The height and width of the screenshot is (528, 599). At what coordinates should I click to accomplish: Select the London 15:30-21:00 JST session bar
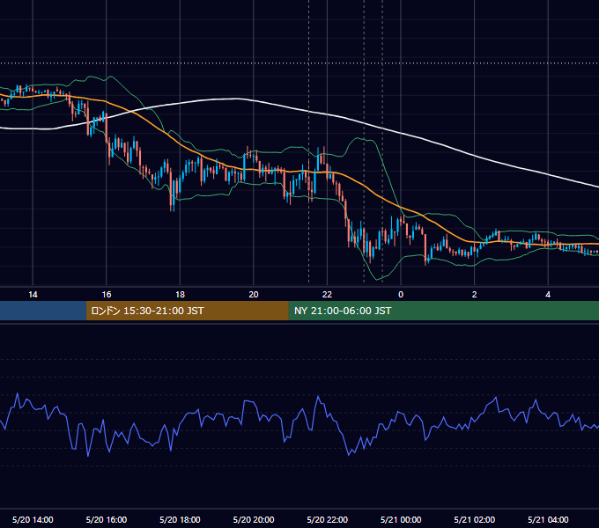coord(187,311)
